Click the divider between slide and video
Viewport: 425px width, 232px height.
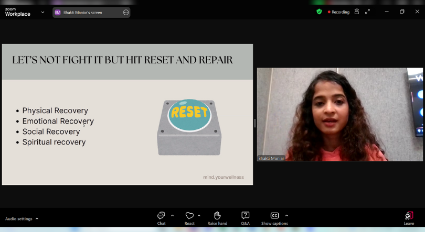point(255,123)
